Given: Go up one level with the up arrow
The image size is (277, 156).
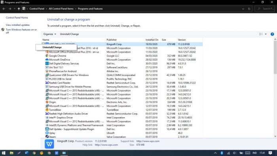Looking at the screenshot, I should 19,9.
